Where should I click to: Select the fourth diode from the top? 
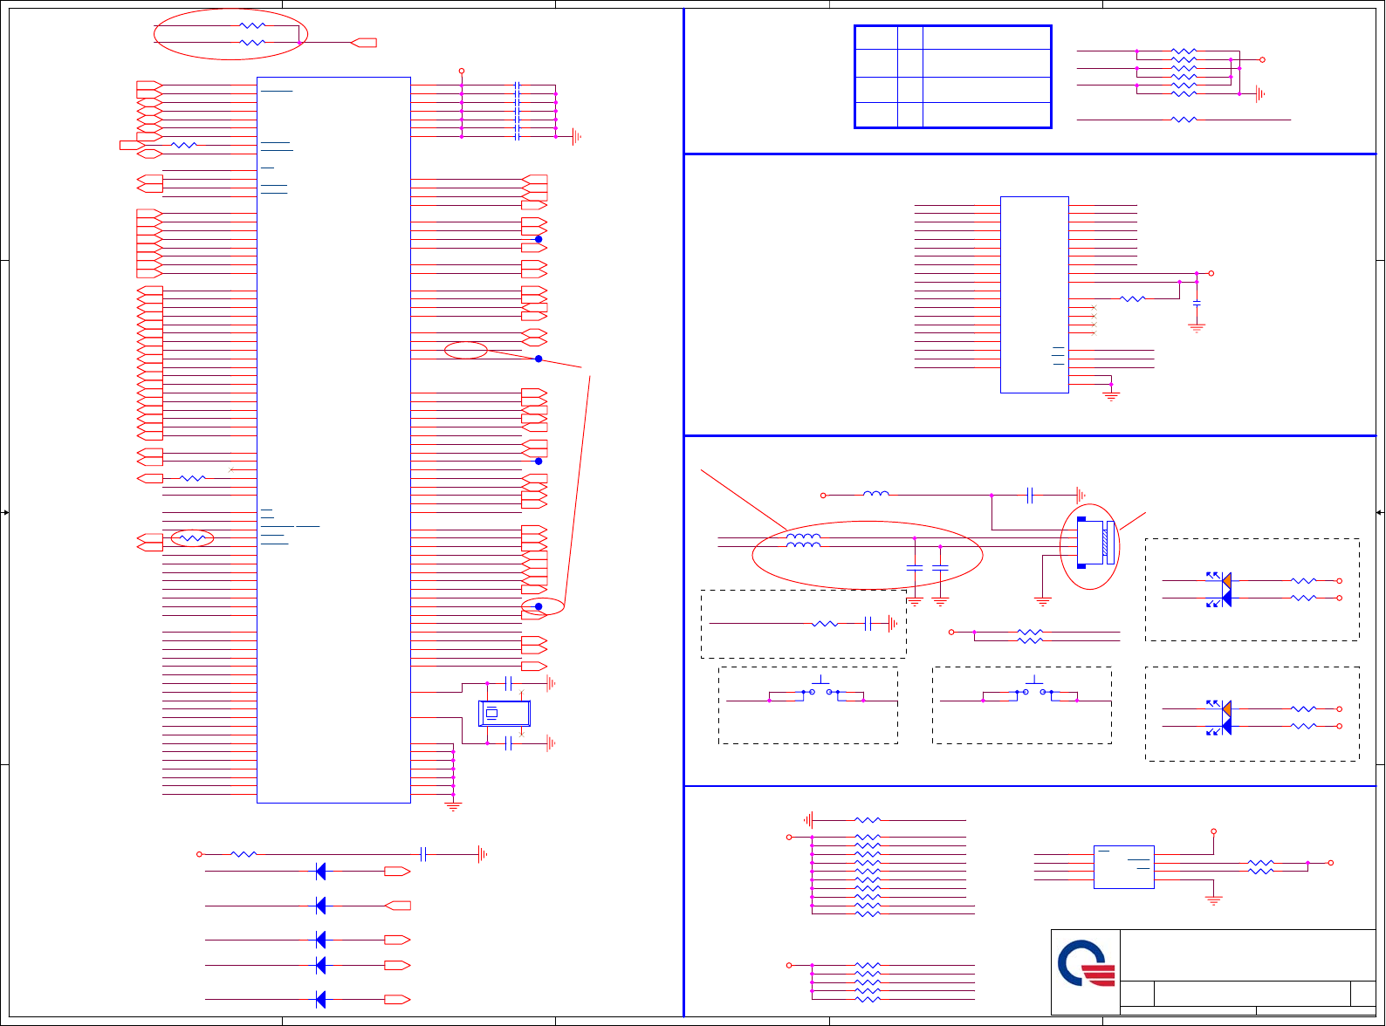[x=320, y=965]
